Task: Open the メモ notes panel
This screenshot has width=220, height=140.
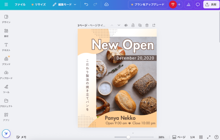Action: (21, 137)
